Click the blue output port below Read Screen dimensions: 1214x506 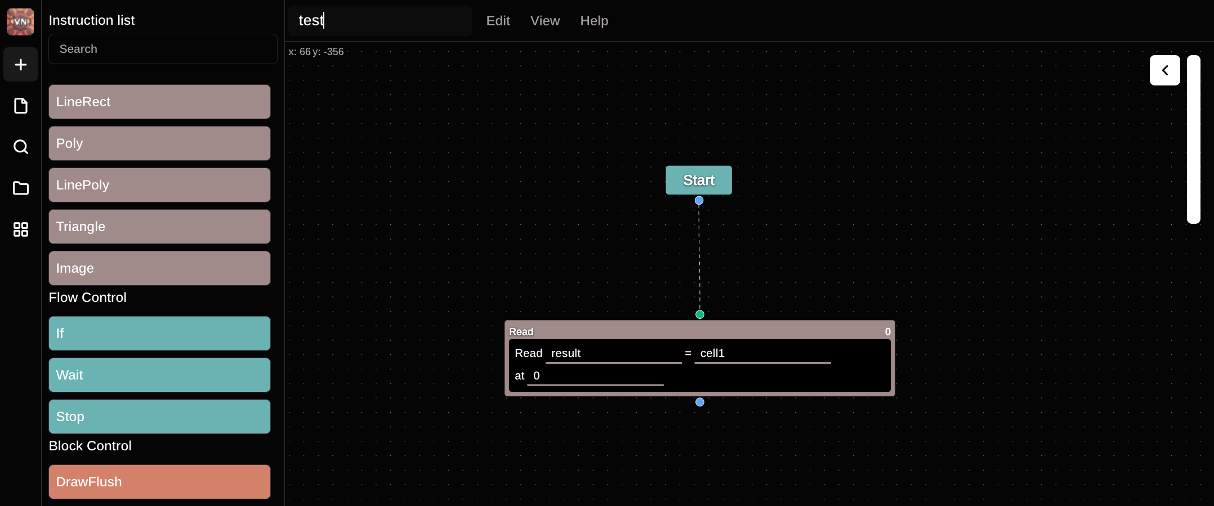pyautogui.click(x=700, y=402)
